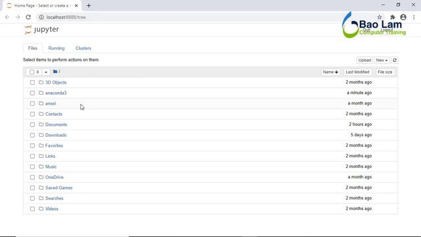Check the Favorites folder checkbox
The height and width of the screenshot is (237, 421).
coord(32,145)
